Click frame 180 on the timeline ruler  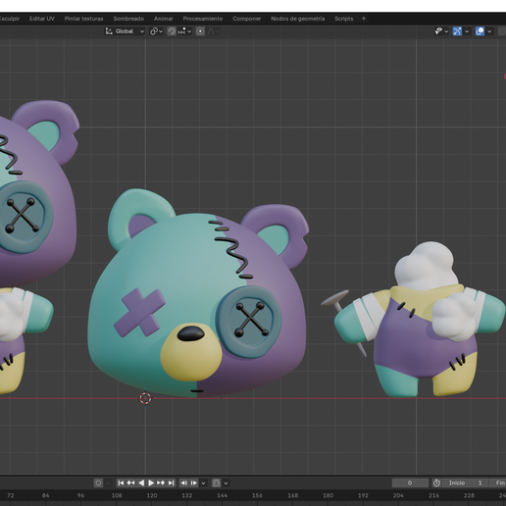[x=328, y=495]
